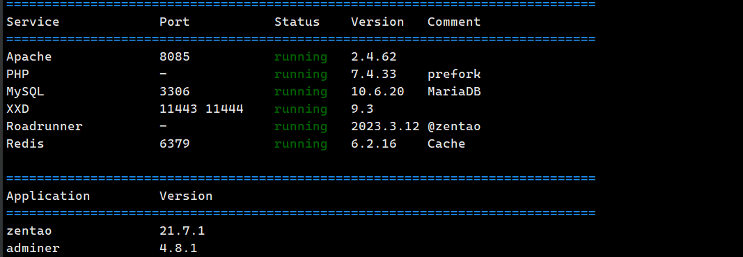Click the green running status for Apache

(301, 57)
